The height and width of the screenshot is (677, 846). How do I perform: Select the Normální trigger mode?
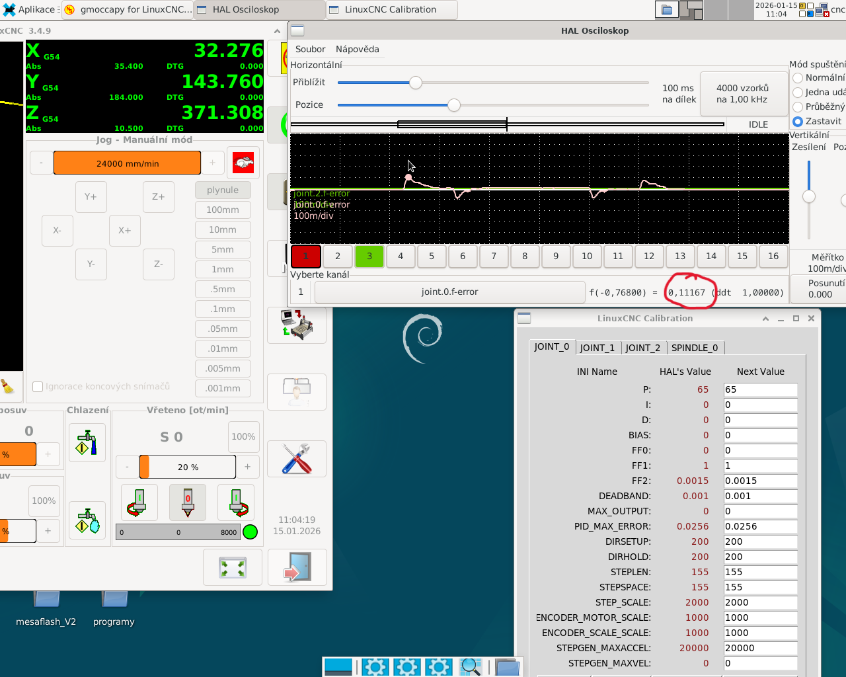[x=798, y=77]
